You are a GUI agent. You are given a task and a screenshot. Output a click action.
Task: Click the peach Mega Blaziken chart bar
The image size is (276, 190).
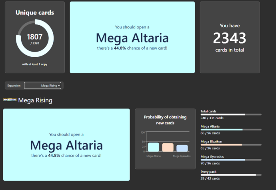[x=168, y=147]
